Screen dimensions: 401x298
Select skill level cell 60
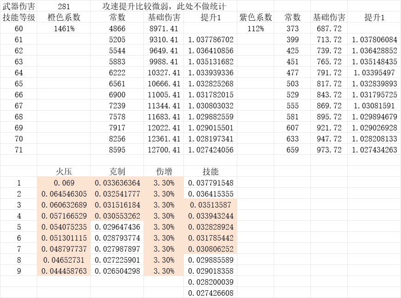tap(19, 28)
